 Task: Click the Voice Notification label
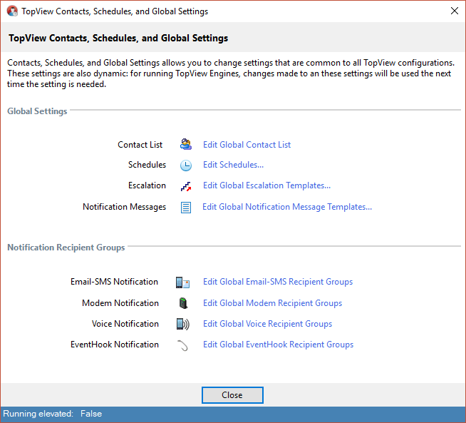(x=125, y=324)
